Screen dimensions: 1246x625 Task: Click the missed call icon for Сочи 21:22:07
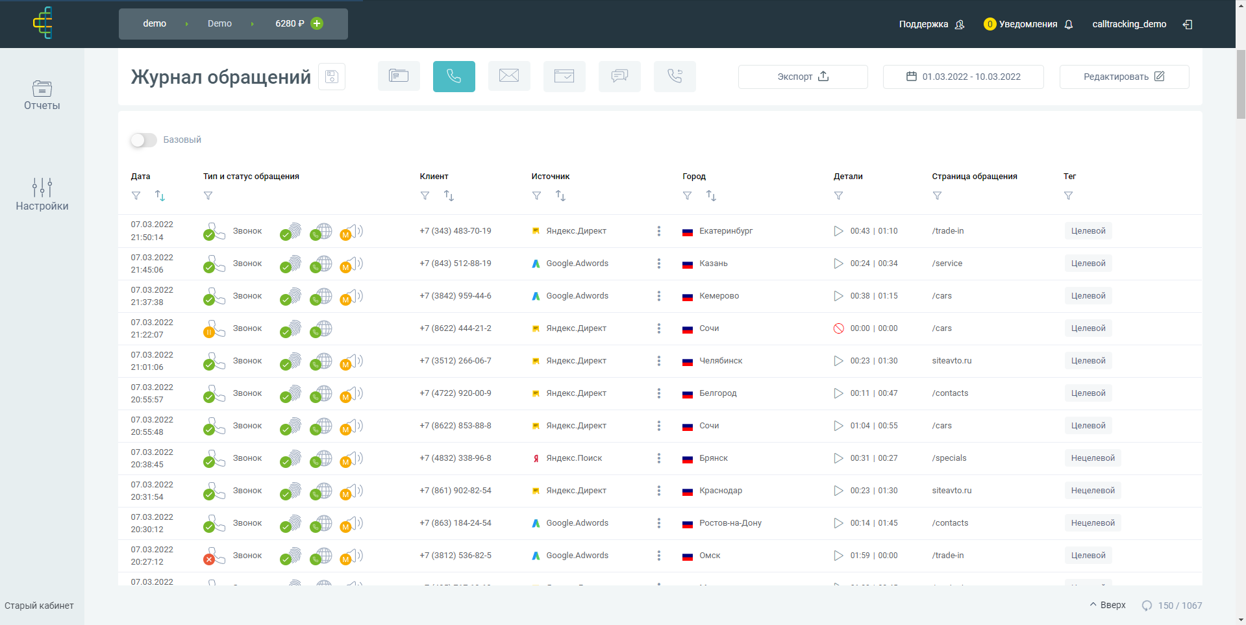838,328
